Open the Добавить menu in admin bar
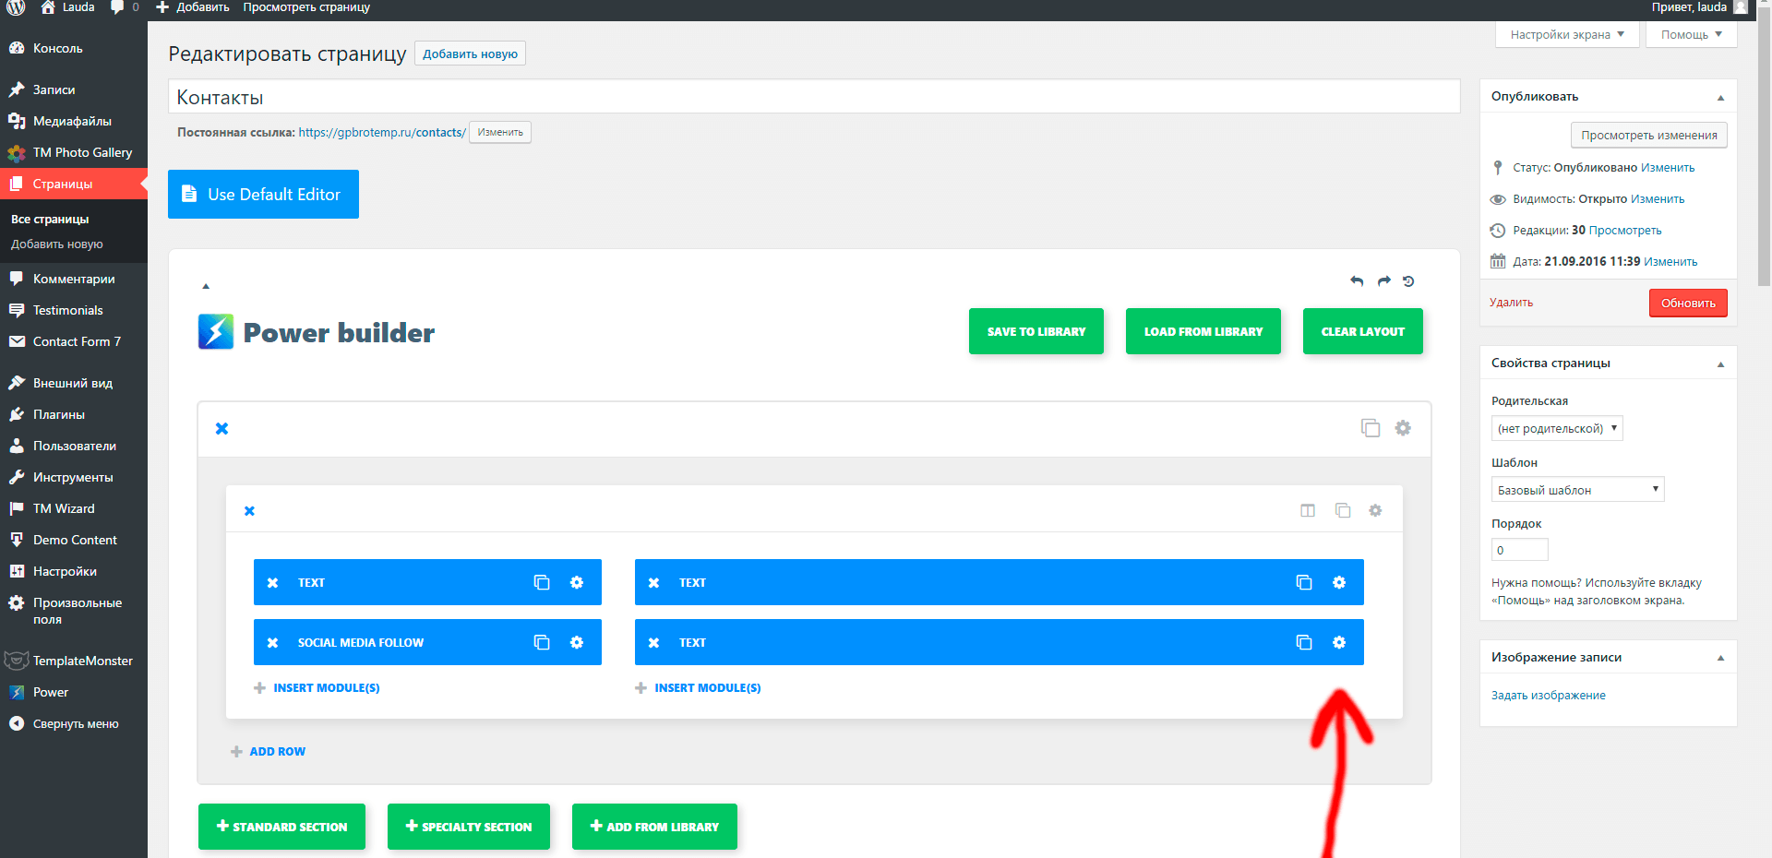The width and height of the screenshot is (1772, 858). [192, 7]
